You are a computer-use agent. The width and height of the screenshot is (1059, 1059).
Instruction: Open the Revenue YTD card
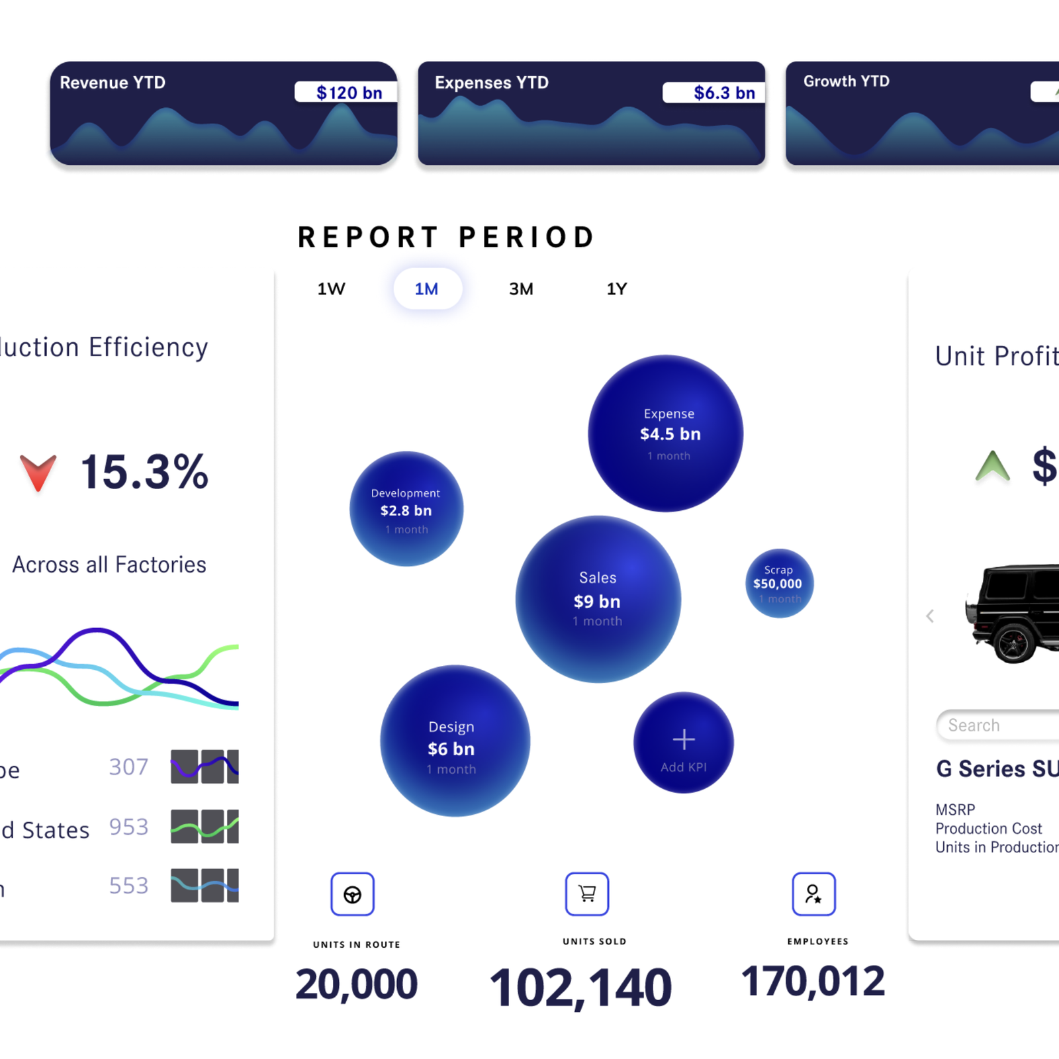click(x=224, y=113)
